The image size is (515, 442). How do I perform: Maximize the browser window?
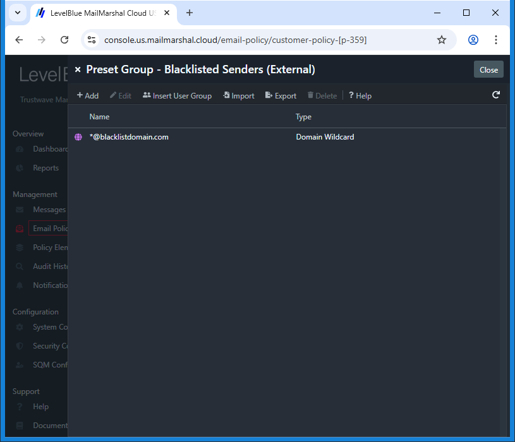(x=466, y=13)
